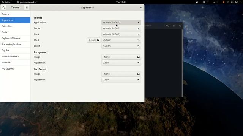Click the Background Image (None) field
243x136 pixels.
point(121,57)
